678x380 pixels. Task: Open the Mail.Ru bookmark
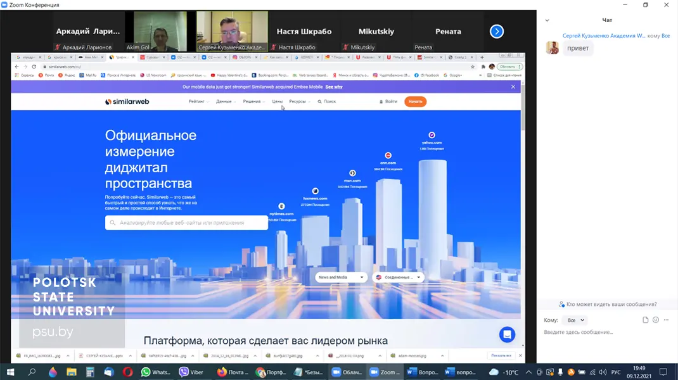coord(88,75)
